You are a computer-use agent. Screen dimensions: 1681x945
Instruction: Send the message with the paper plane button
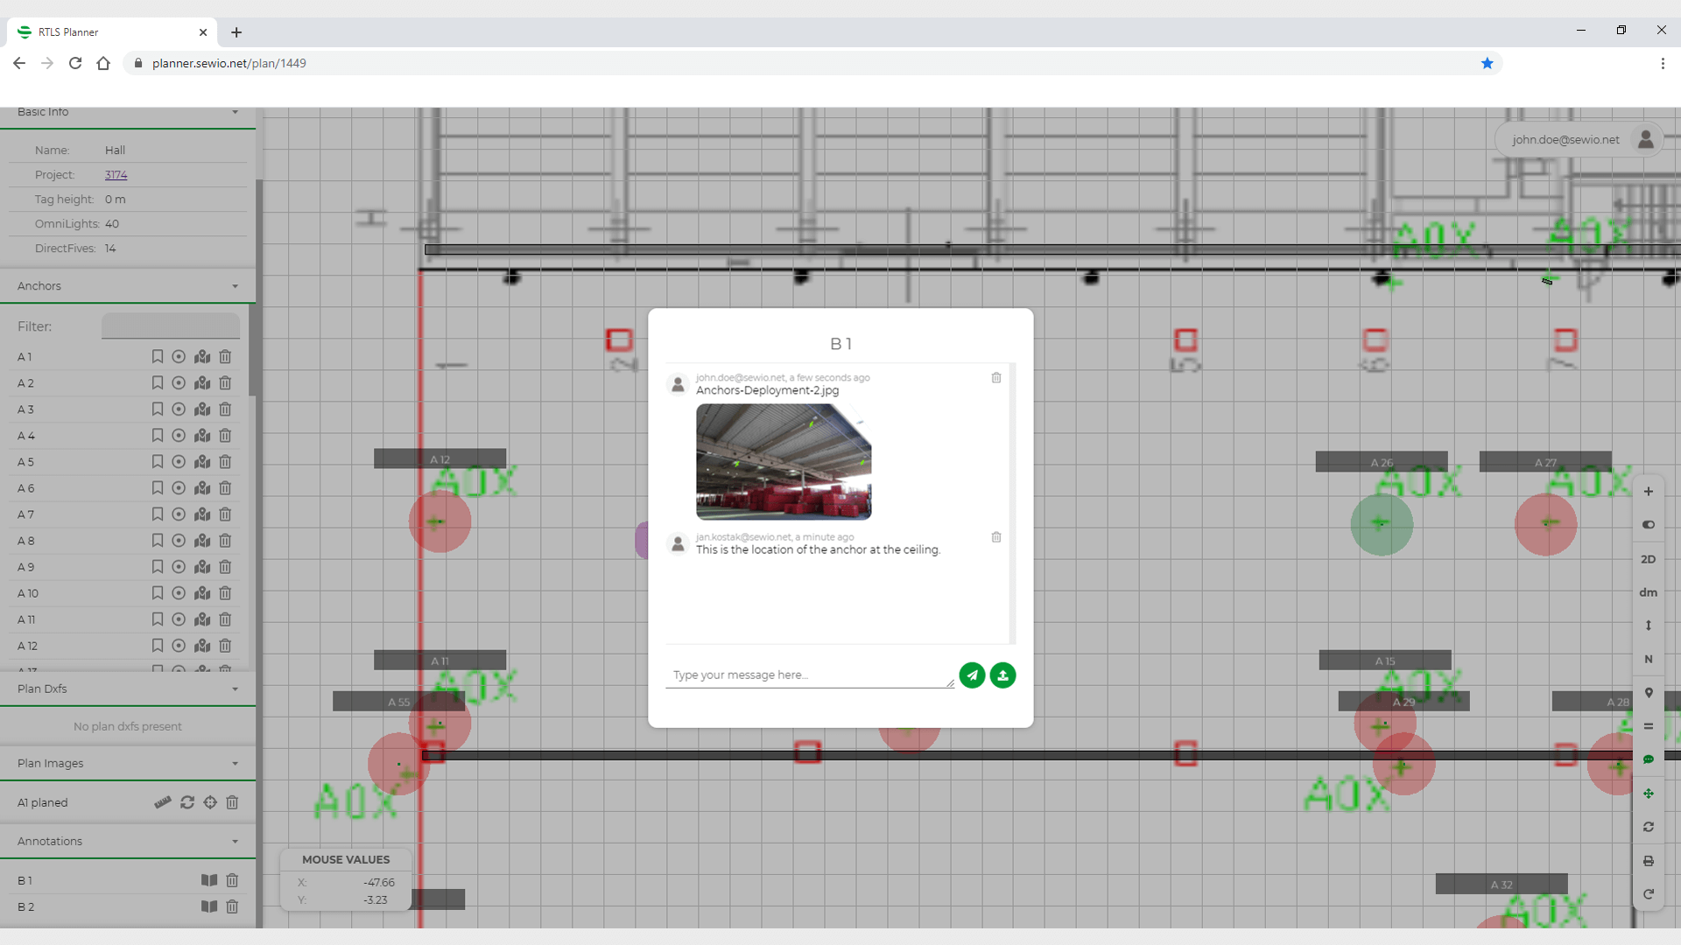coord(972,675)
